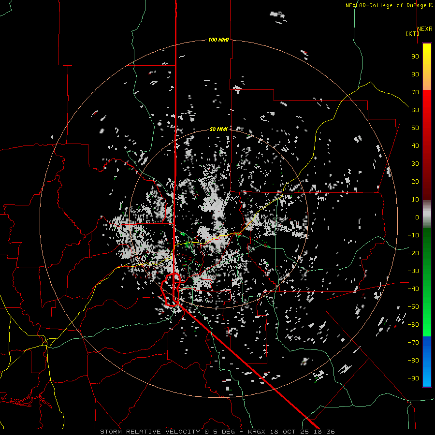
Task: Click the 0 value on the velocity scale
Action: point(417,217)
